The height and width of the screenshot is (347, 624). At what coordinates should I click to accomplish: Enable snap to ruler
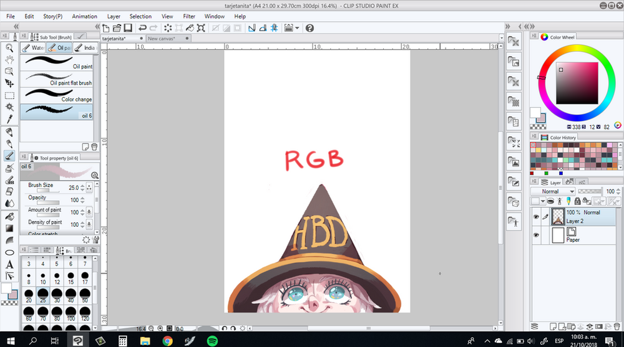click(252, 28)
